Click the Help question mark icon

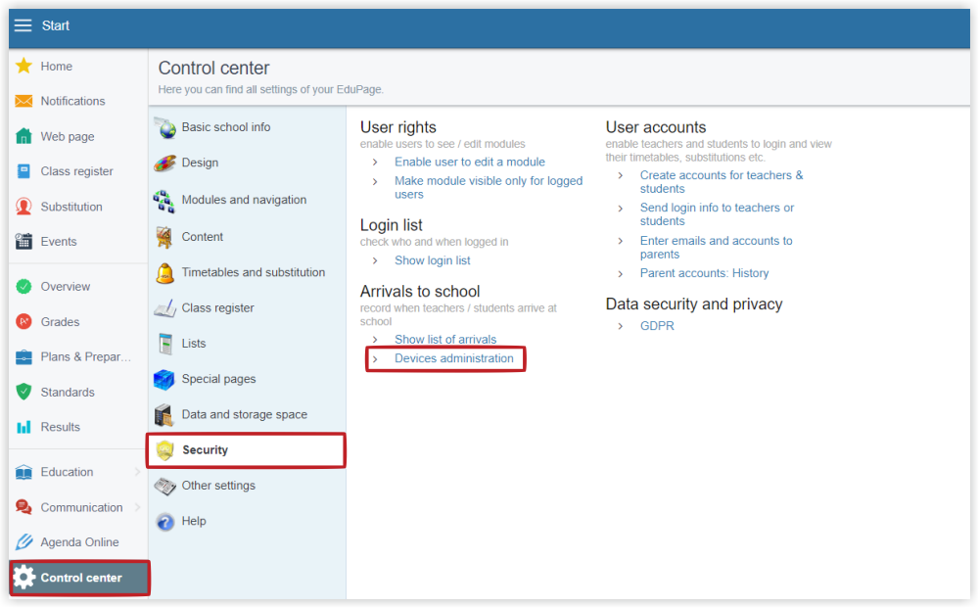pos(164,521)
